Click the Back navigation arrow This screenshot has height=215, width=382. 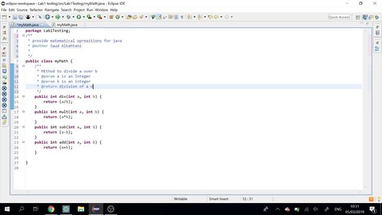[216, 17]
